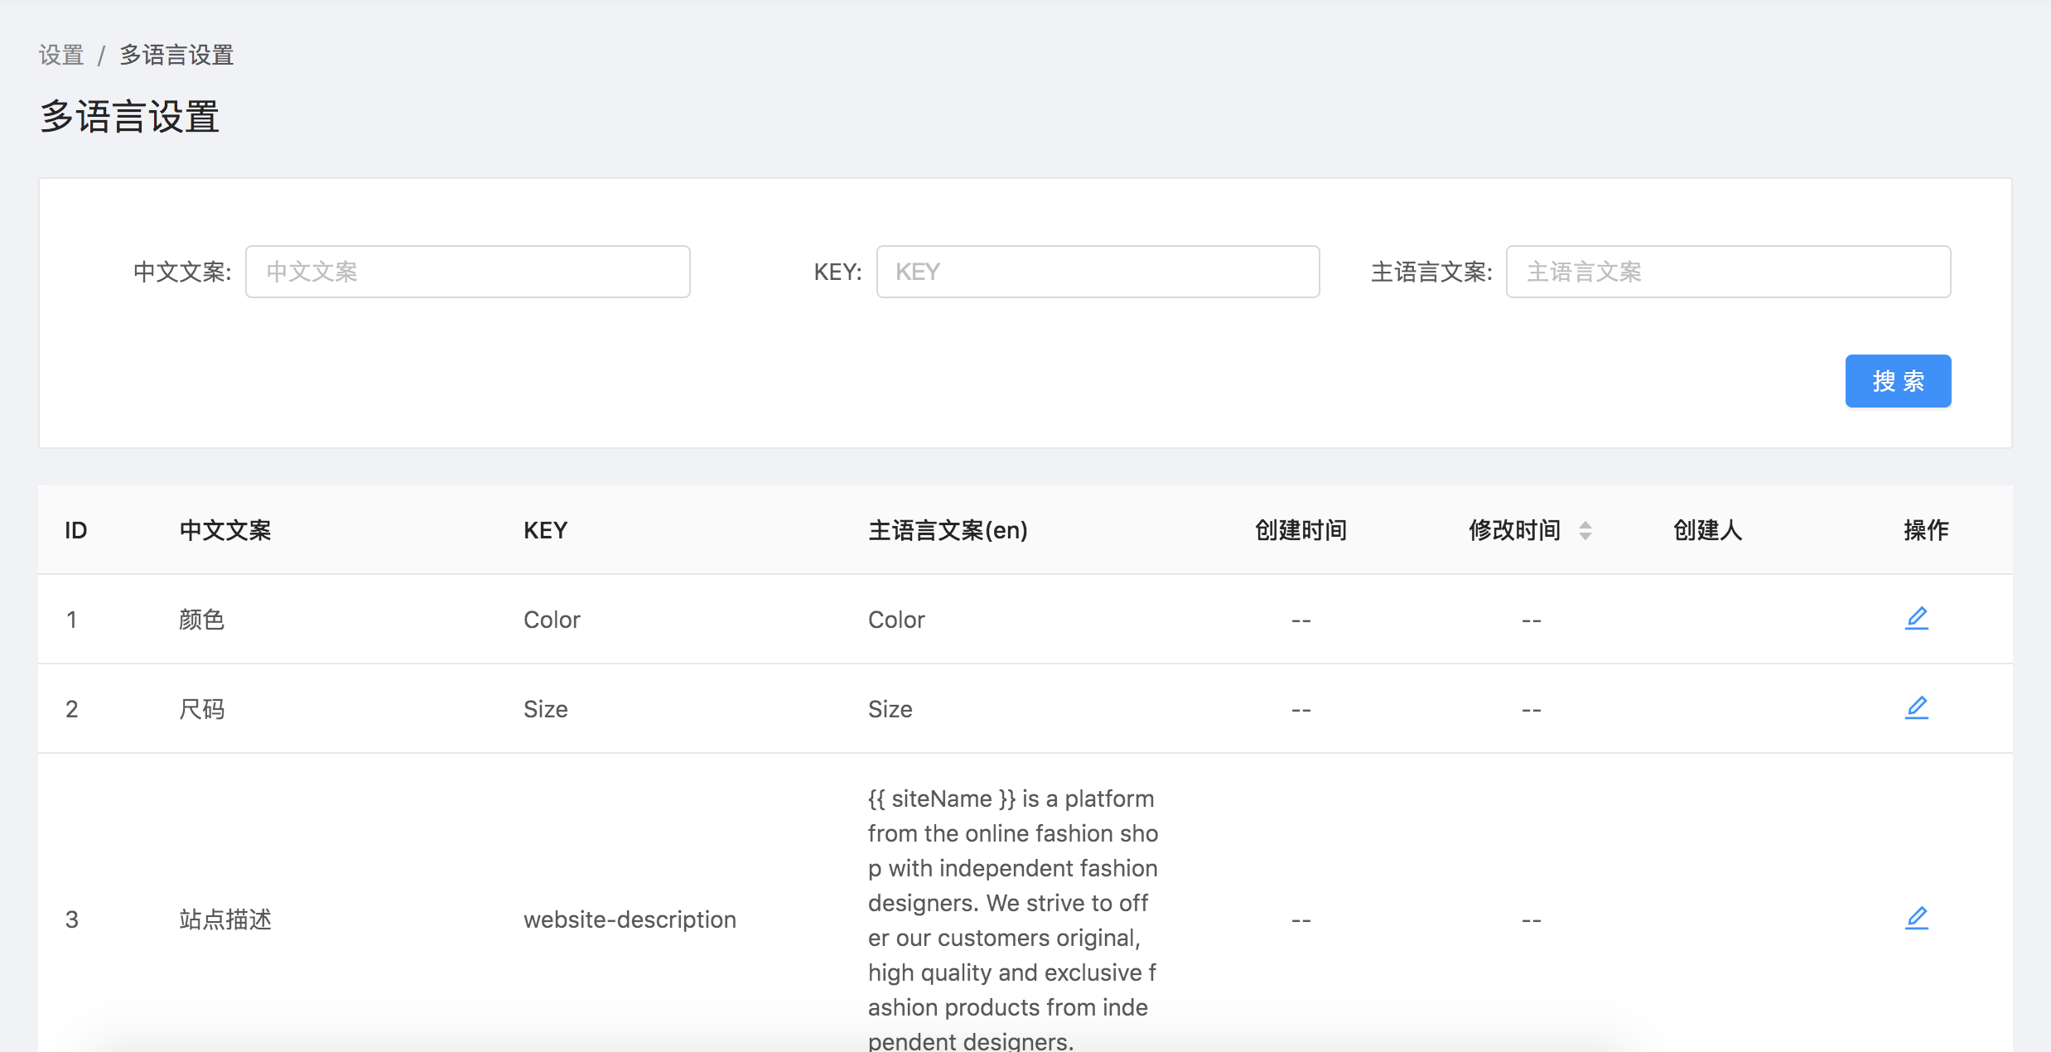The height and width of the screenshot is (1052, 2051).
Task: Click the KEY column header
Action: [545, 530]
